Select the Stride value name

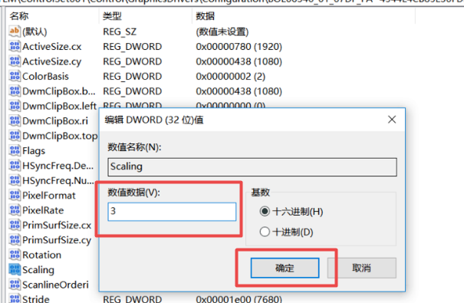pyautogui.click(x=36, y=298)
